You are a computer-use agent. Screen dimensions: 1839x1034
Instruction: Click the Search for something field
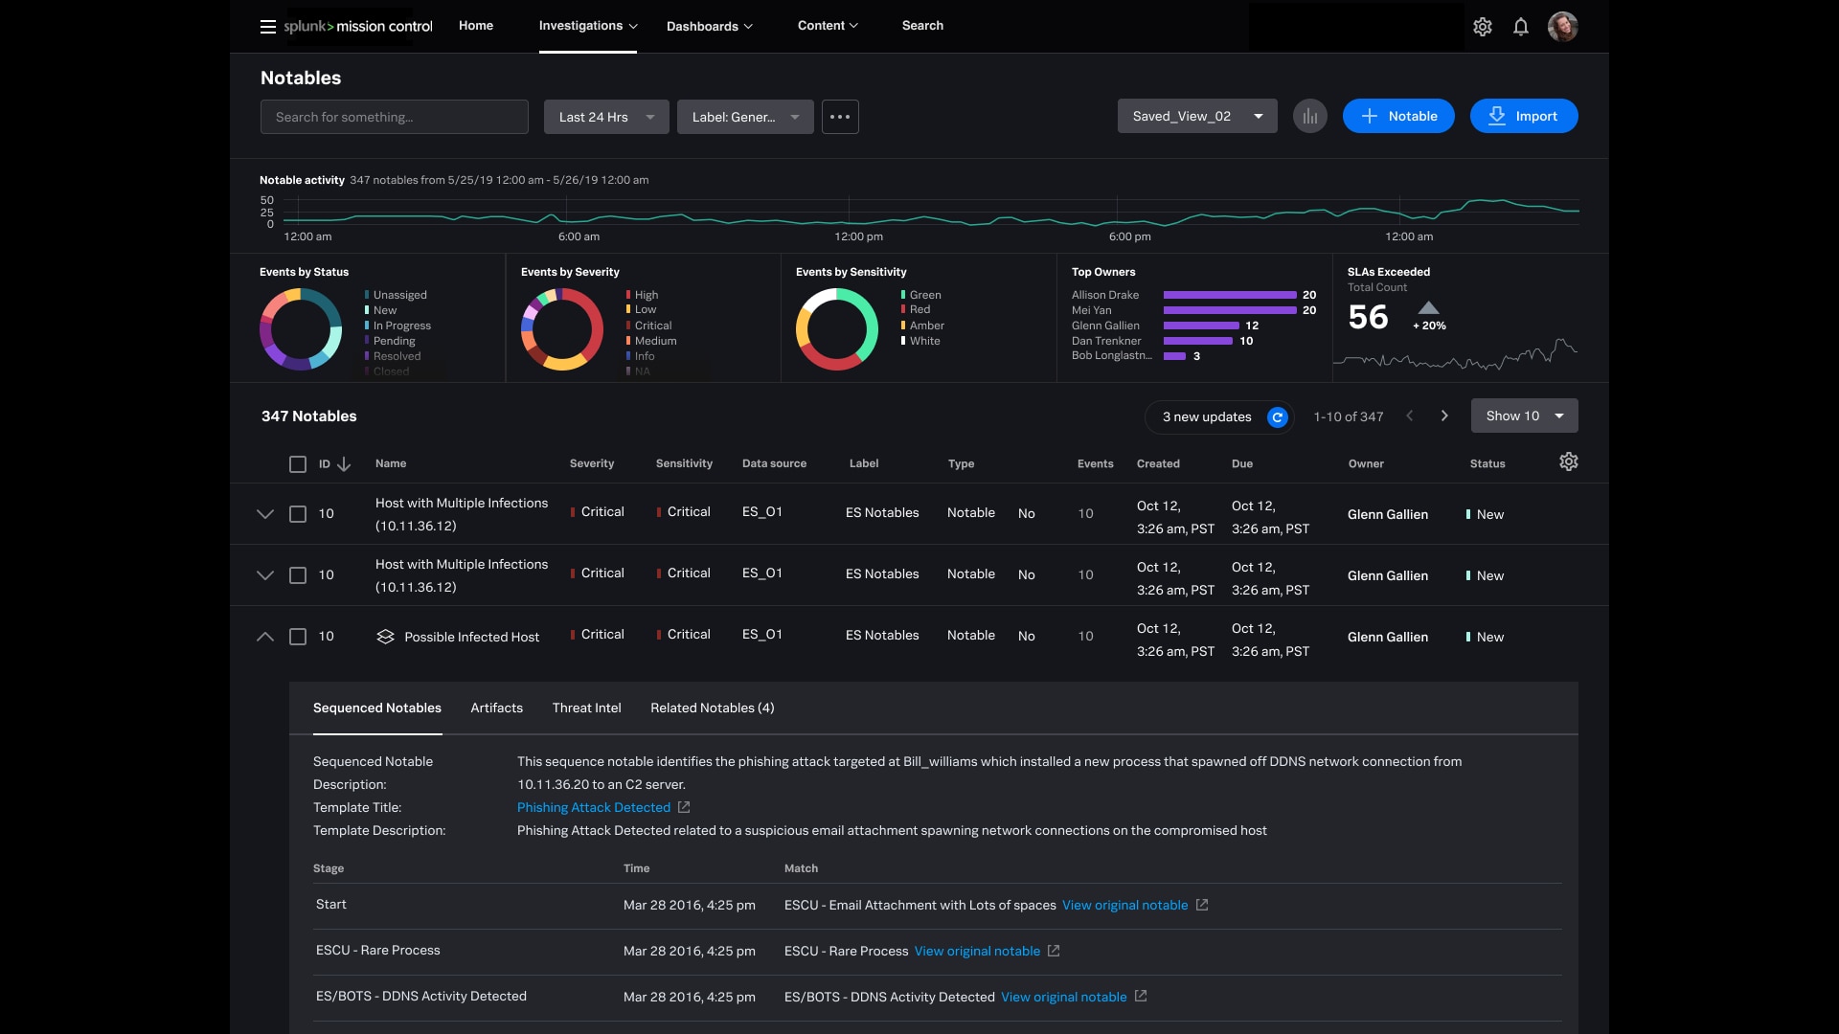394,117
